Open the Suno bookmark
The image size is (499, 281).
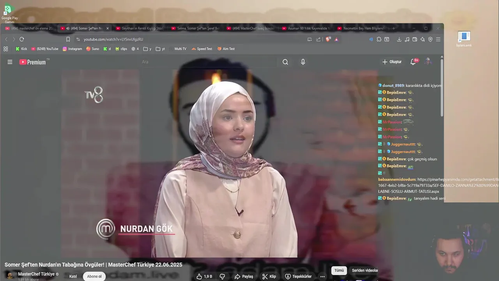point(92,49)
